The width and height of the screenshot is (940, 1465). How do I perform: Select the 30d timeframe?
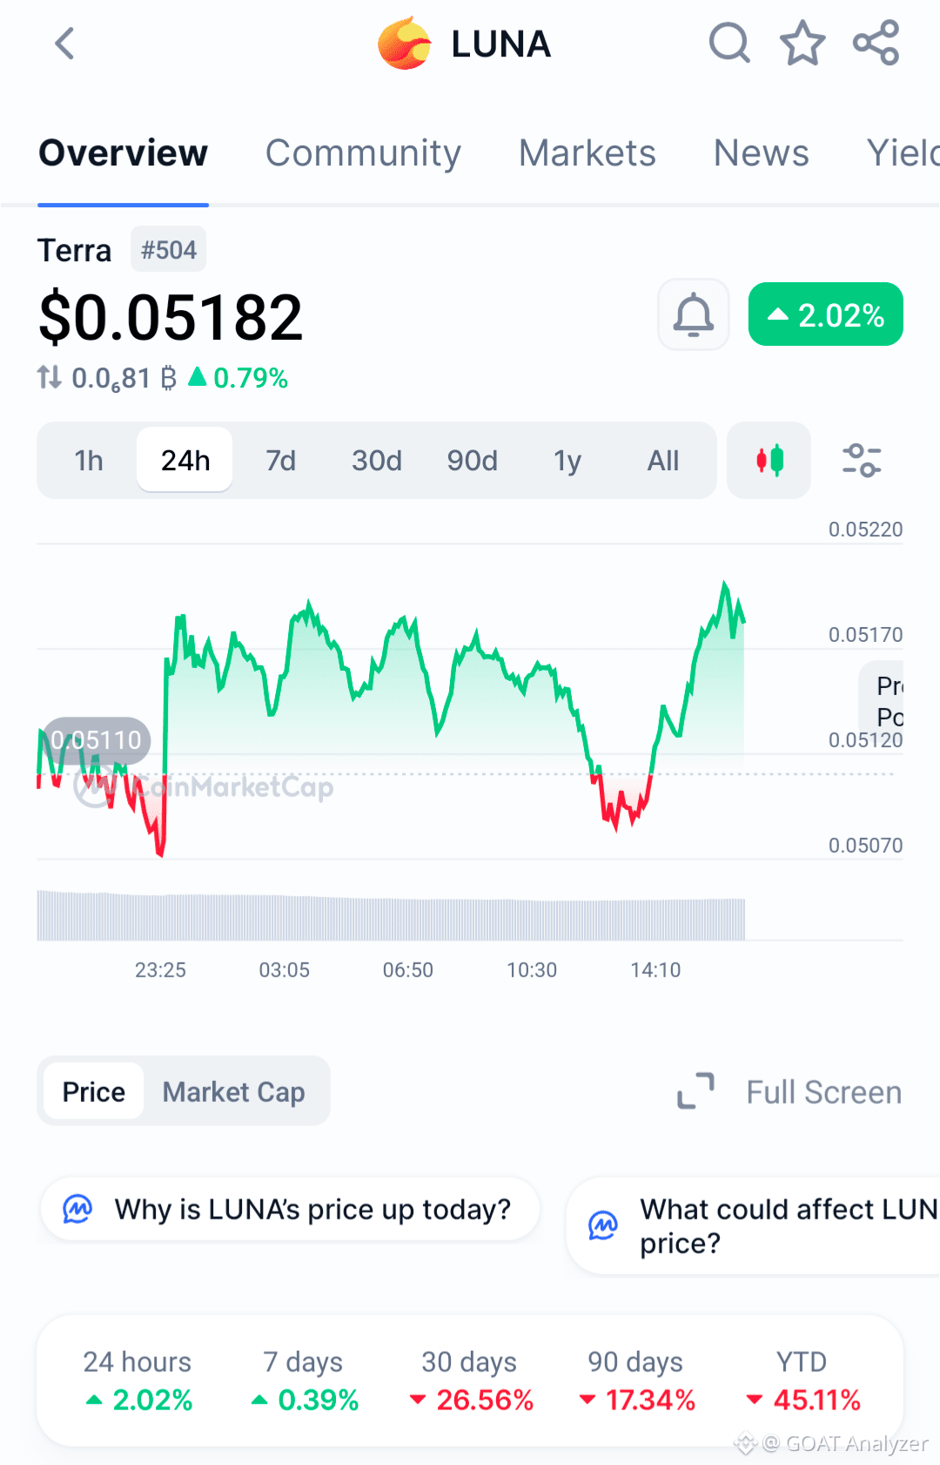point(377,460)
